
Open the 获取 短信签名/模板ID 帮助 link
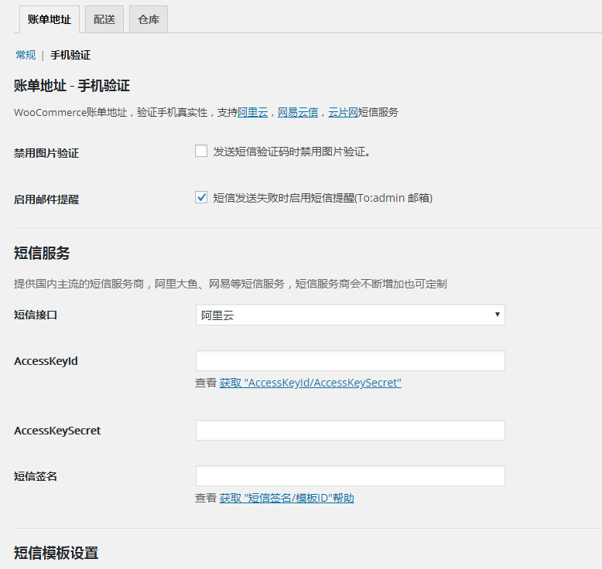coord(286,499)
